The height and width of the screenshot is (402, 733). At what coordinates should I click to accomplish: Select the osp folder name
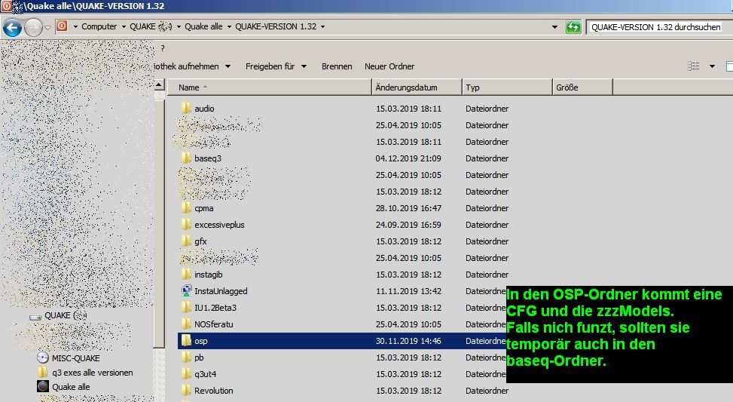201,341
